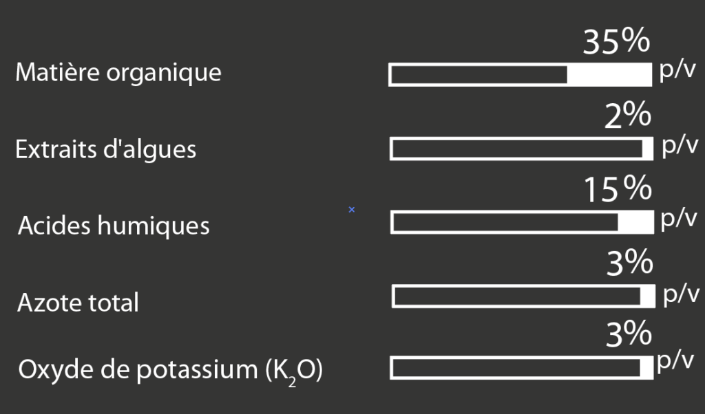705x414 pixels.
Task: Click the 3% value above Azote total bar
Action: pyautogui.click(x=629, y=263)
